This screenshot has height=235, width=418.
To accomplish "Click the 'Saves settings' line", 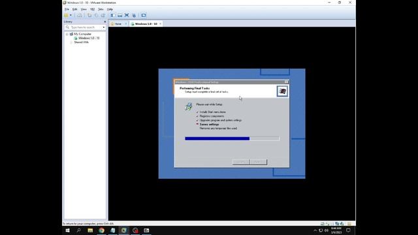I will pyautogui.click(x=209, y=125).
